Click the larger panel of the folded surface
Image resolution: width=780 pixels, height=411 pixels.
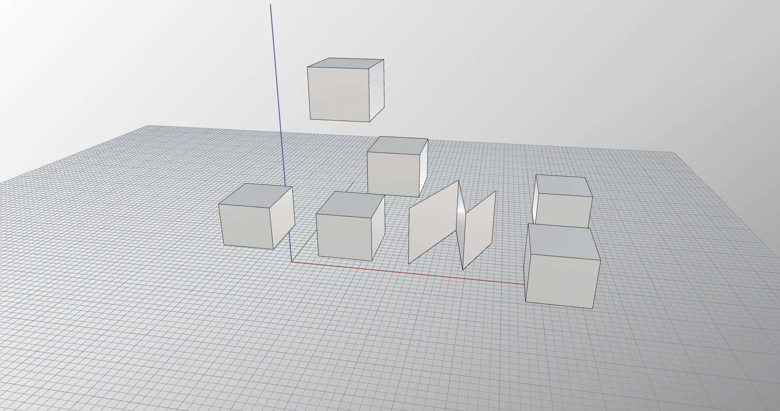click(x=434, y=222)
